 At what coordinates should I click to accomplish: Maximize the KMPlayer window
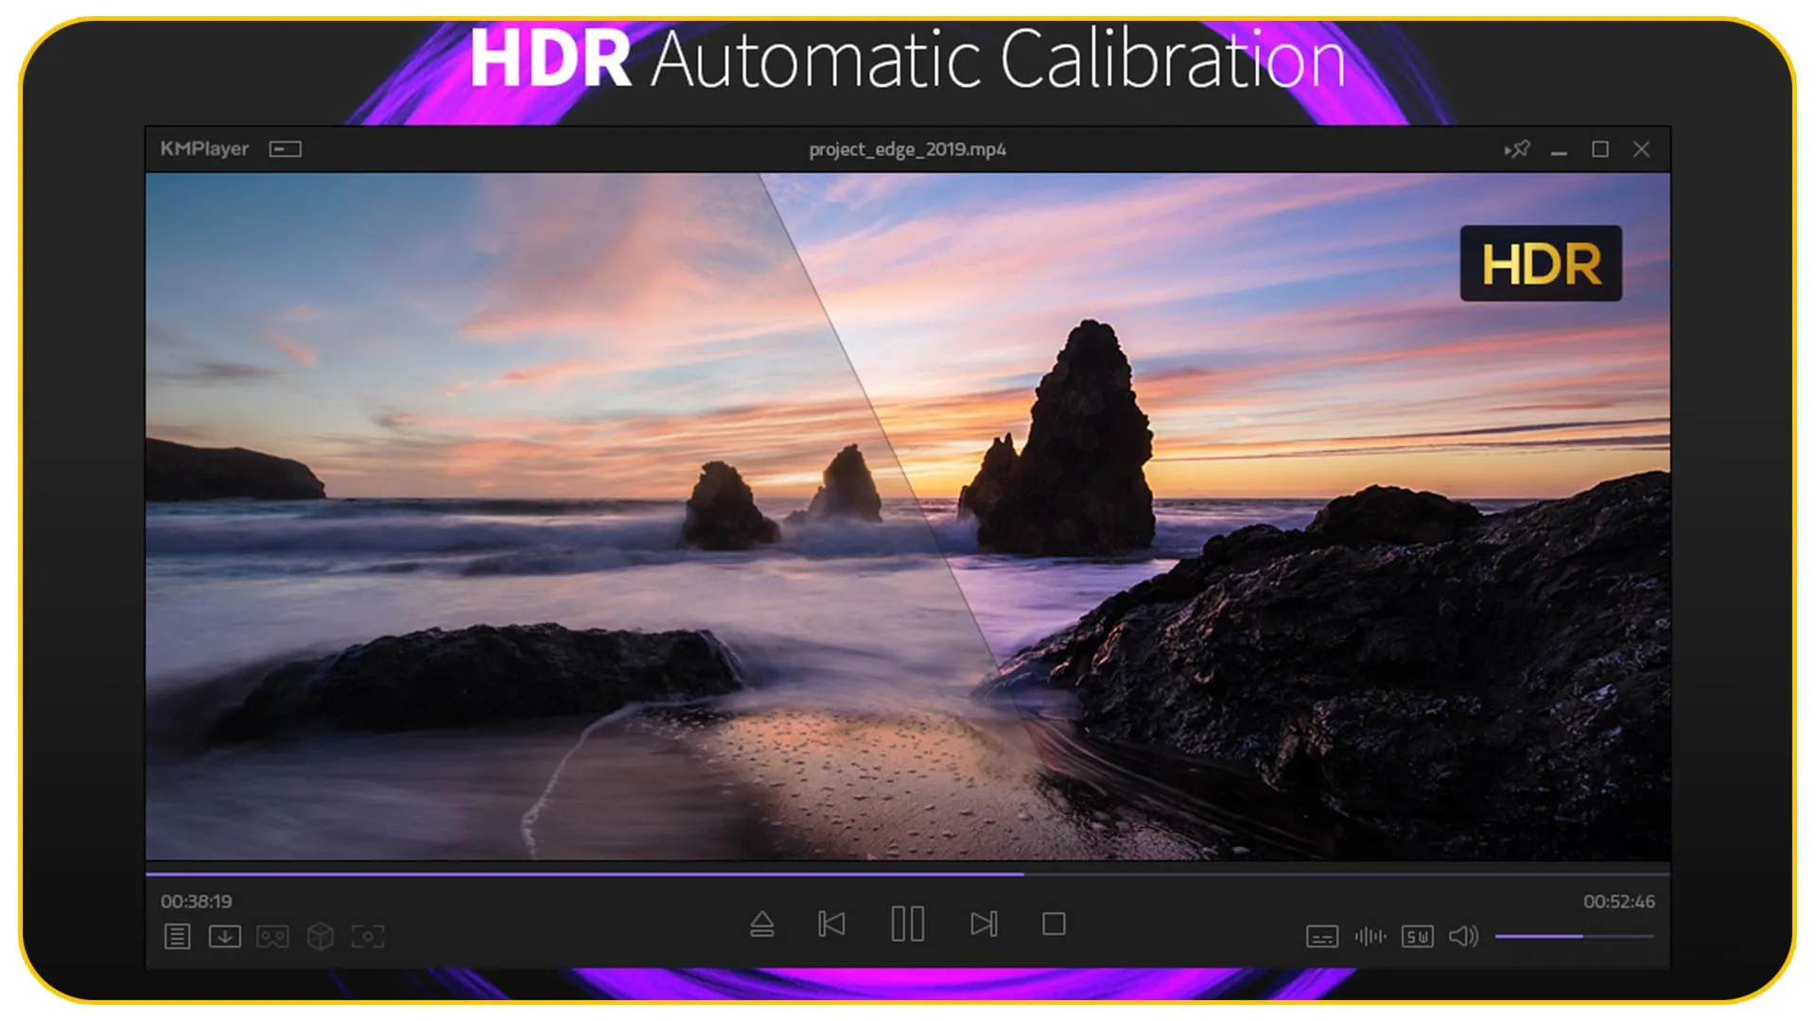point(1600,149)
